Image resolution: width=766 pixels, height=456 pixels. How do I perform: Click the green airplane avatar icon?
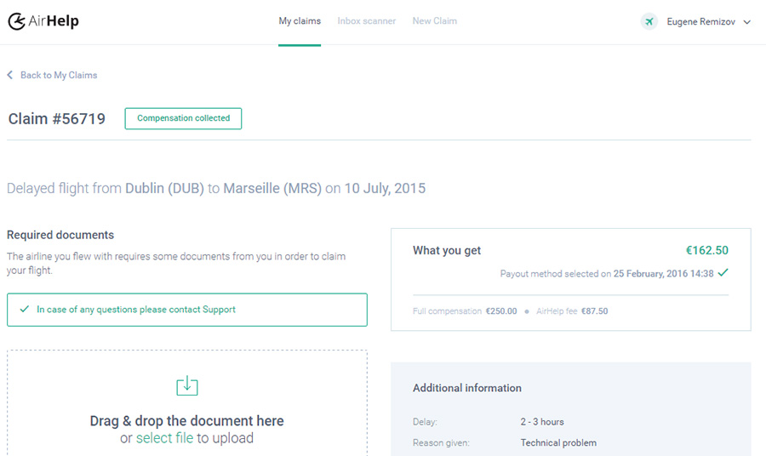[649, 21]
